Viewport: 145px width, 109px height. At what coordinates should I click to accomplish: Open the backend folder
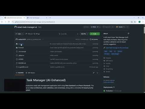[x=21, y=44]
